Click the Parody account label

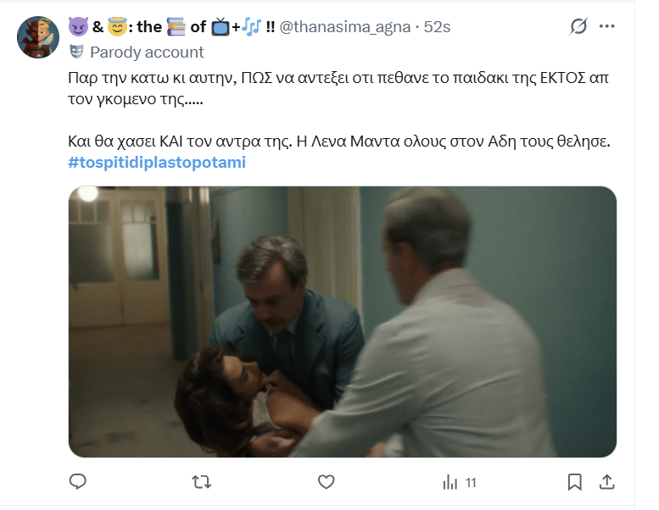147,52
